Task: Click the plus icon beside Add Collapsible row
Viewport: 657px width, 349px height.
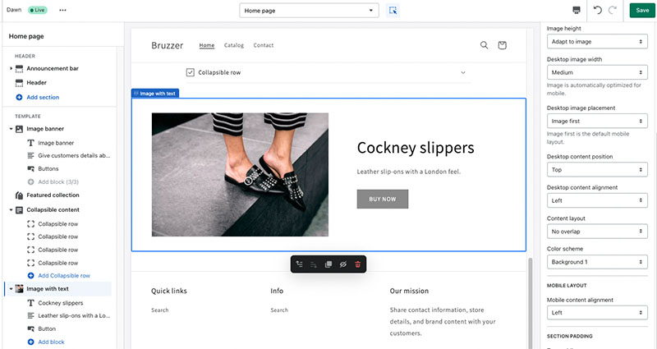Action: pos(30,276)
